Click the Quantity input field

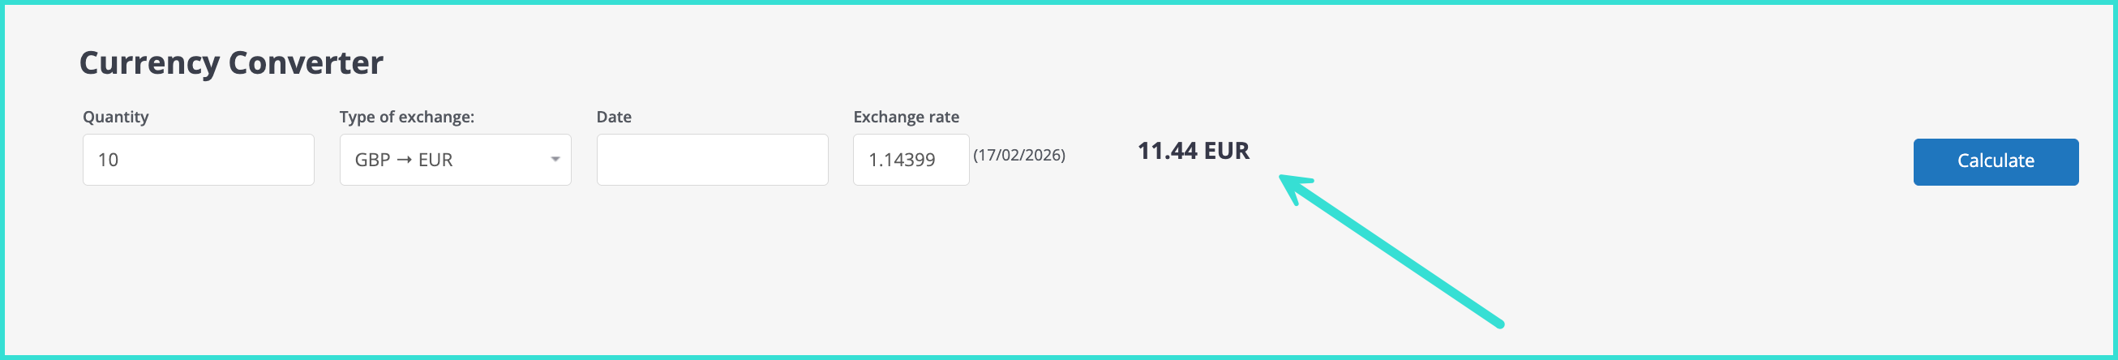click(197, 160)
